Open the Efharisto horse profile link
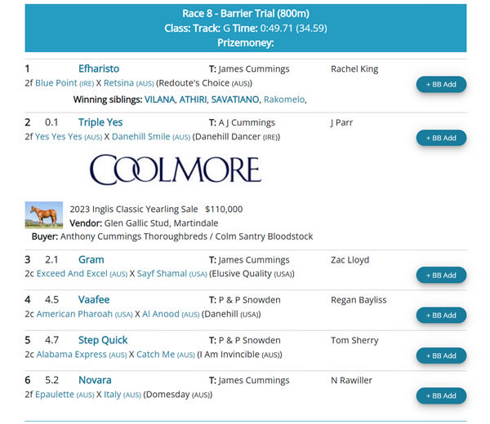Image resolution: width=490 pixels, height=424 pixels. pyautogui.click(x=98, y=69)
